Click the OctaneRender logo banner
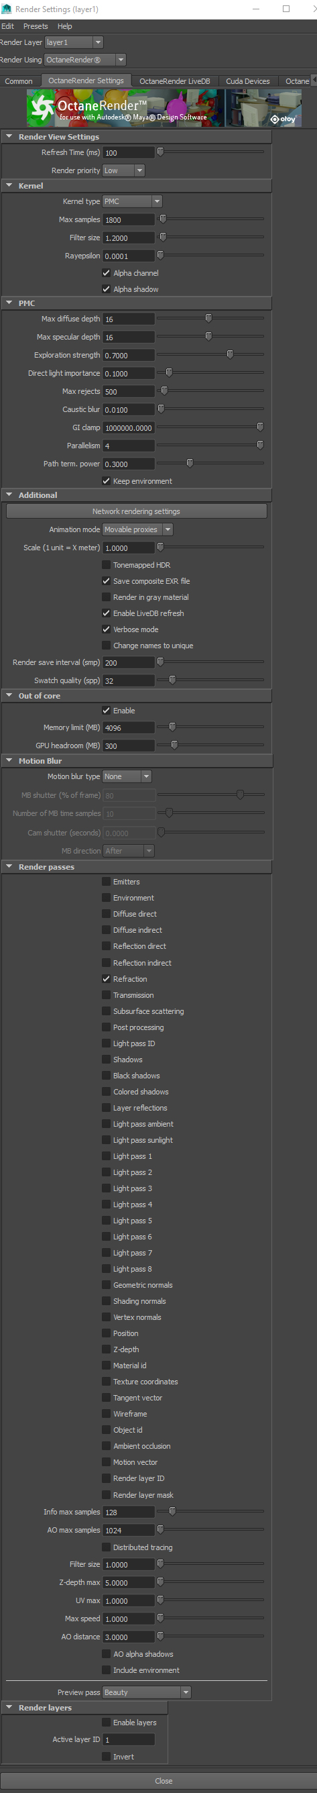This screenshot has width=317, height=1793. pyautogui.click(x=164, y=108)
